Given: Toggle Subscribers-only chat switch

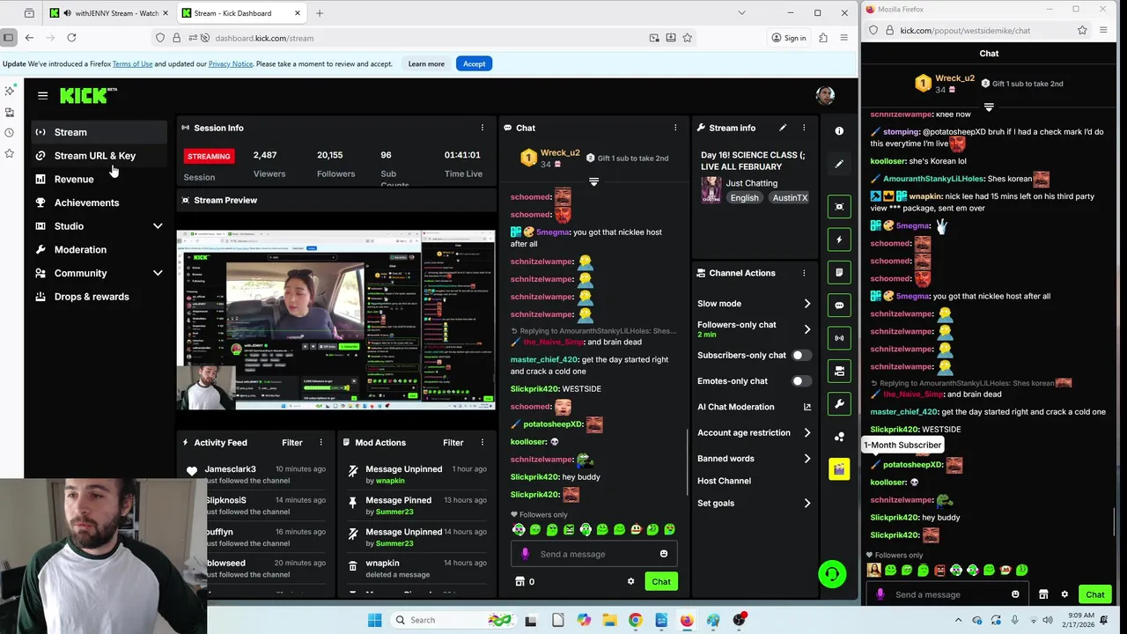Looking at the screenshot, I should [x=801, y=355].
